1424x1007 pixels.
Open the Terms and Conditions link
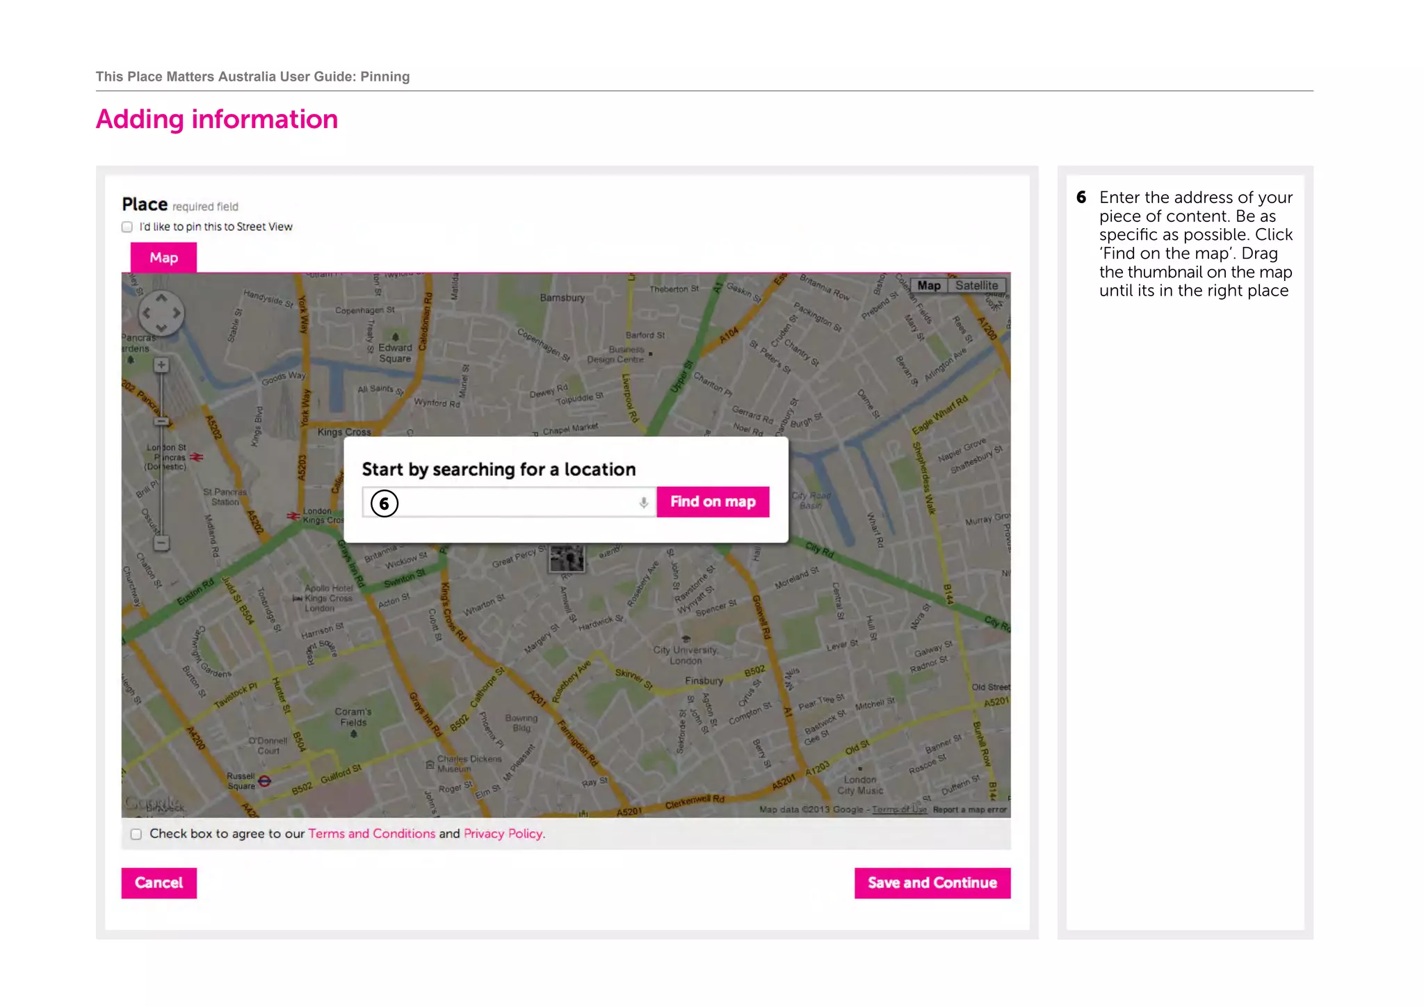tap(372, 833)
